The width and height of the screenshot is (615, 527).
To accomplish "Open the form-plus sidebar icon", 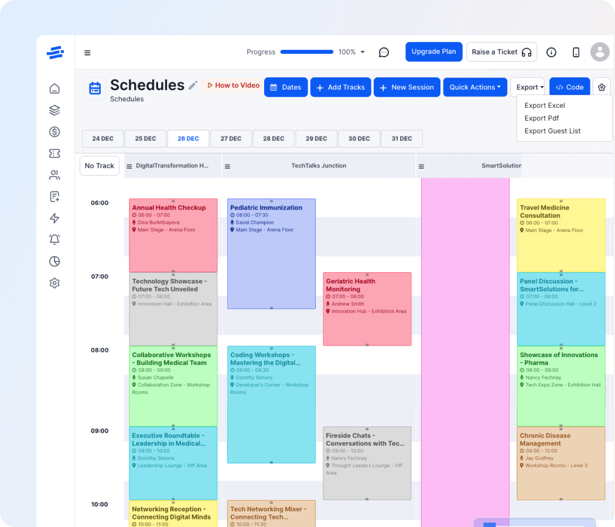I will (x=54, y=196).
